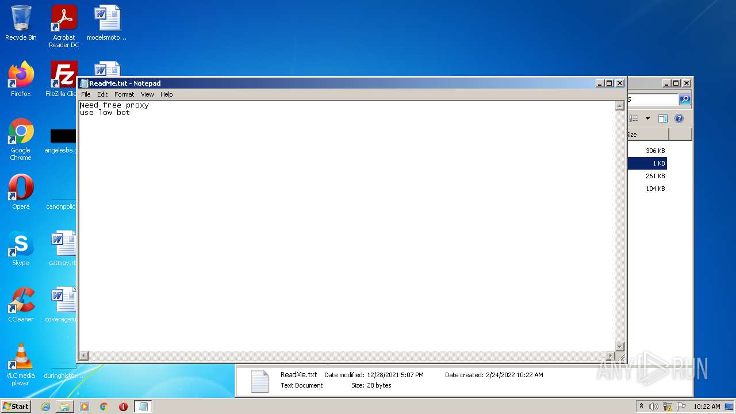736x414 pixels.
Task: Show hidden tray icons arrow
Action: coord(642,407)
